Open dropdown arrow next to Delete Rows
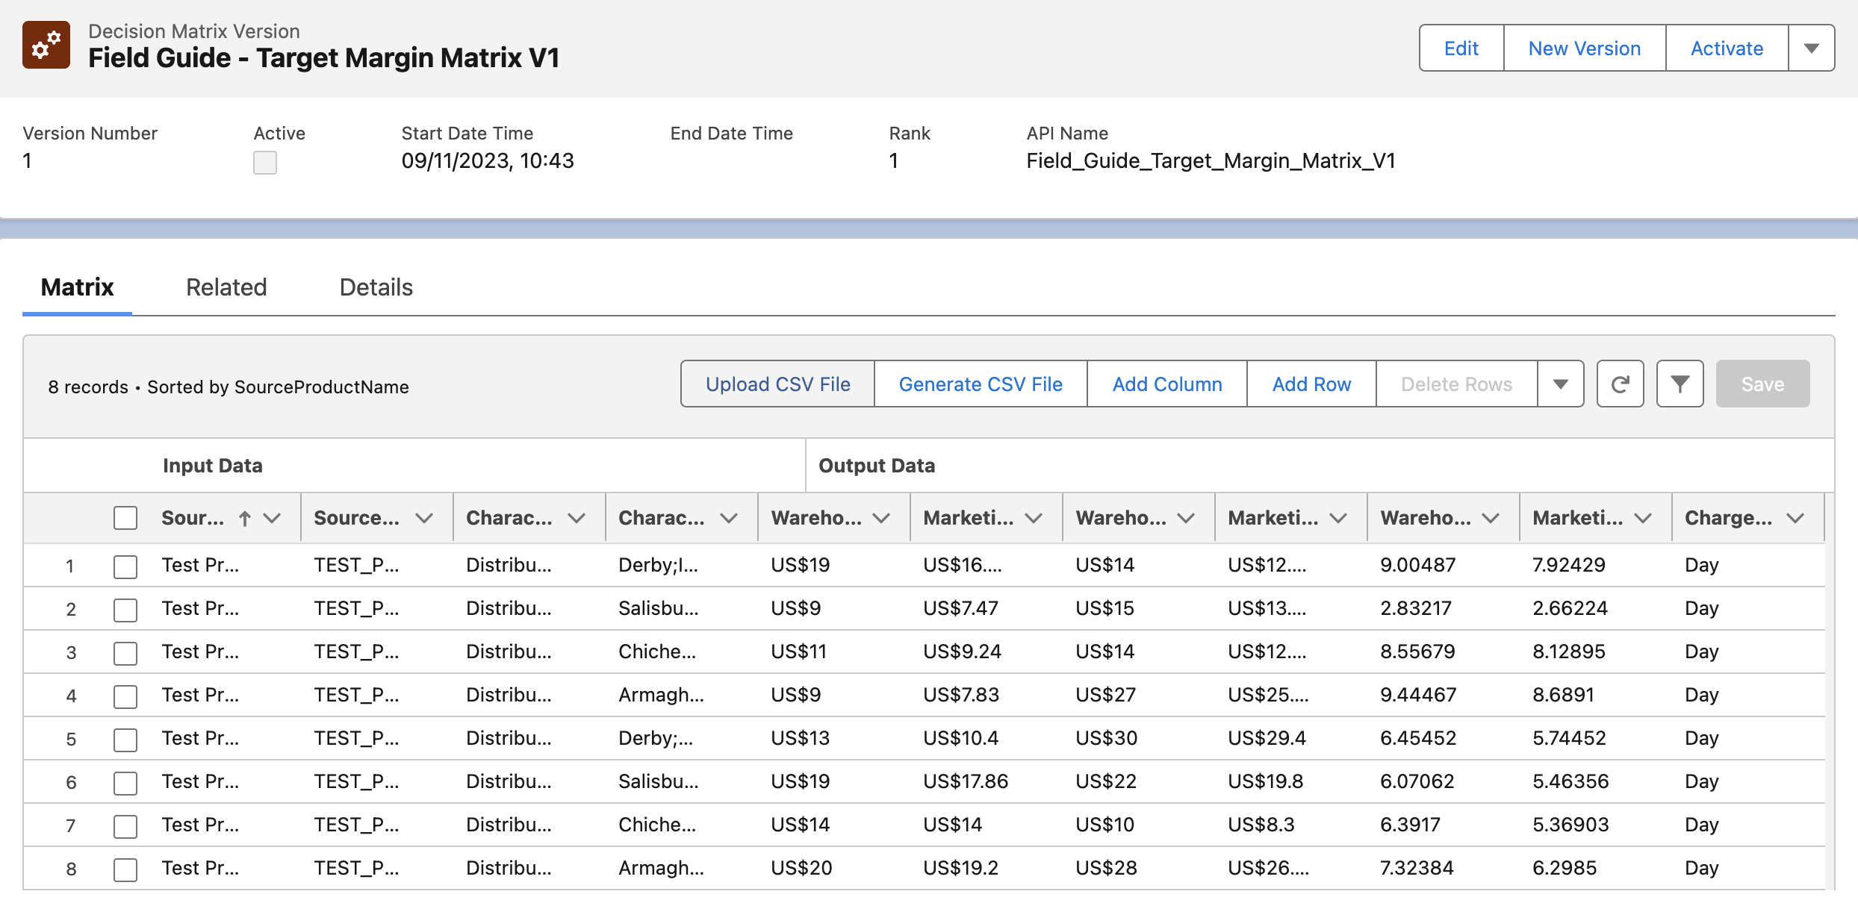Screen dimensions: 1858x903 [x=1560, y=384]
